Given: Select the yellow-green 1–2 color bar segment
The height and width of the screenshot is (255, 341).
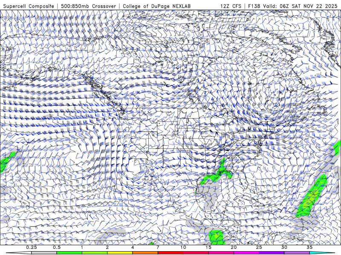Looking at the screenshot, I should point(94,253).
